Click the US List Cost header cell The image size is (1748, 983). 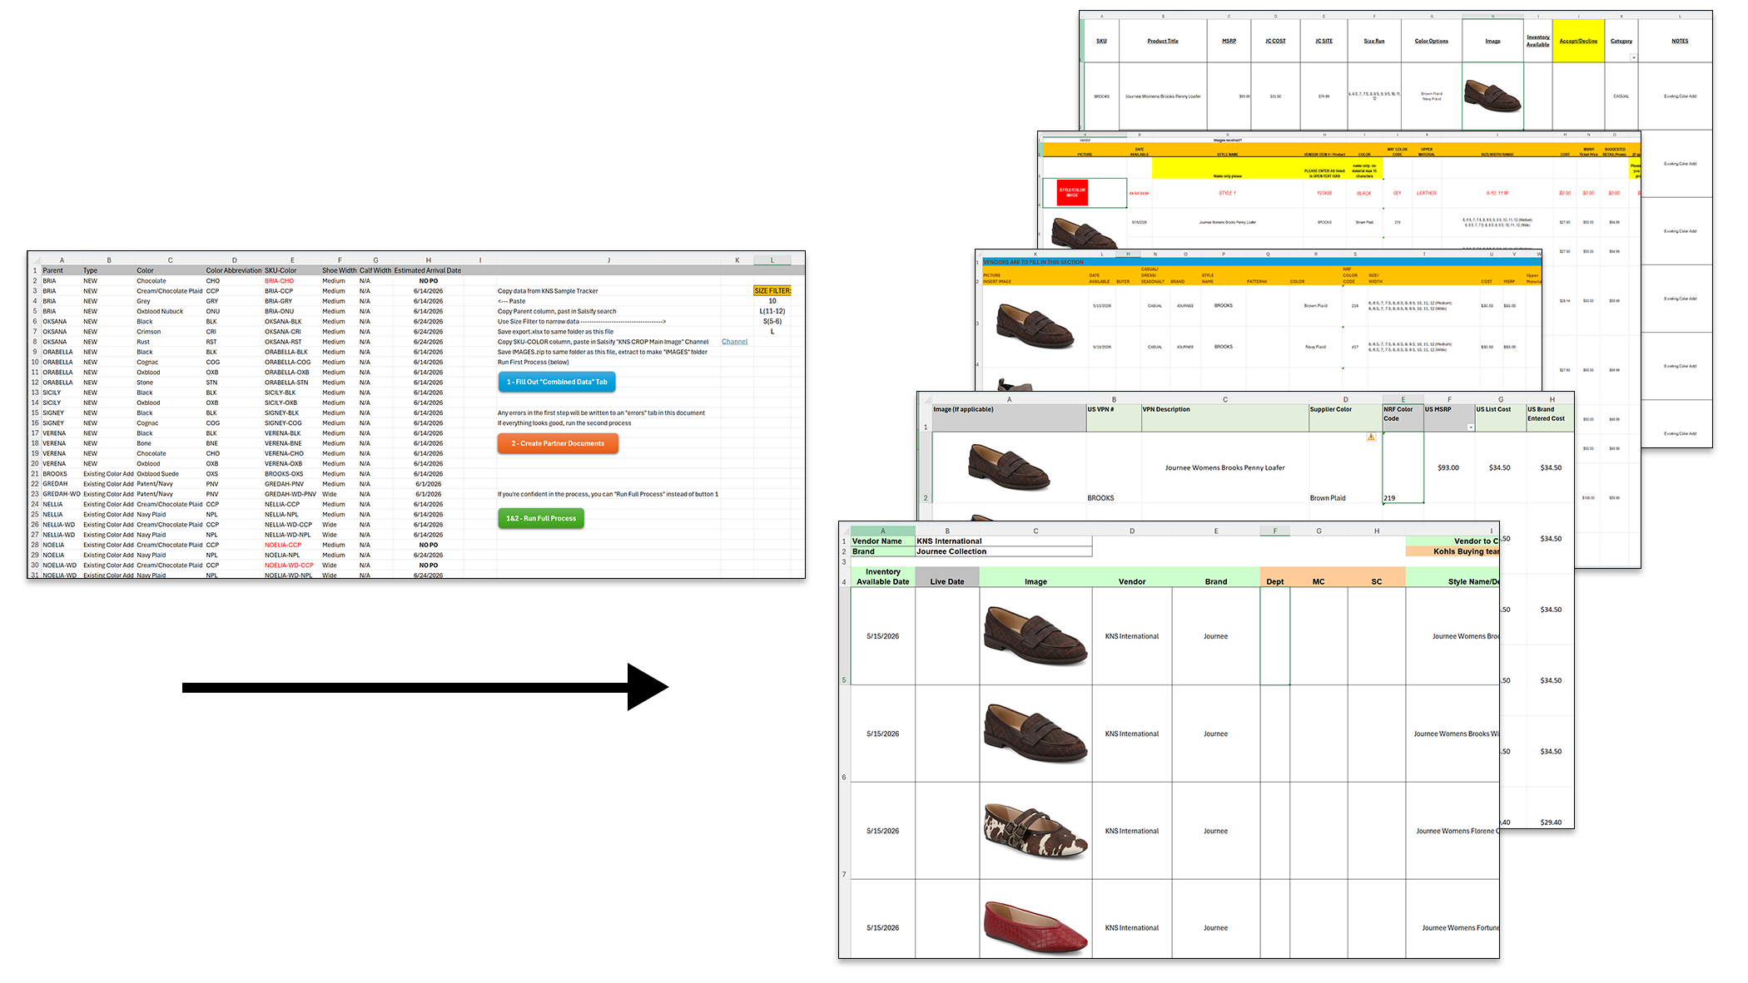pos(1500,418)
